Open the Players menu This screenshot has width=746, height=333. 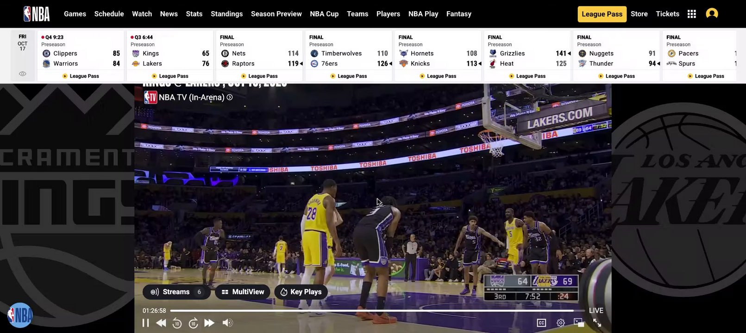click(388, 14)
